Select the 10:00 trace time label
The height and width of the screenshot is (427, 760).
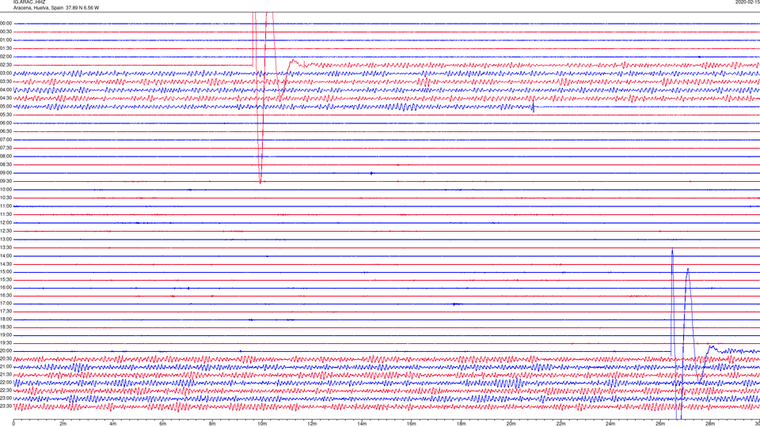(x=6, y=189)
